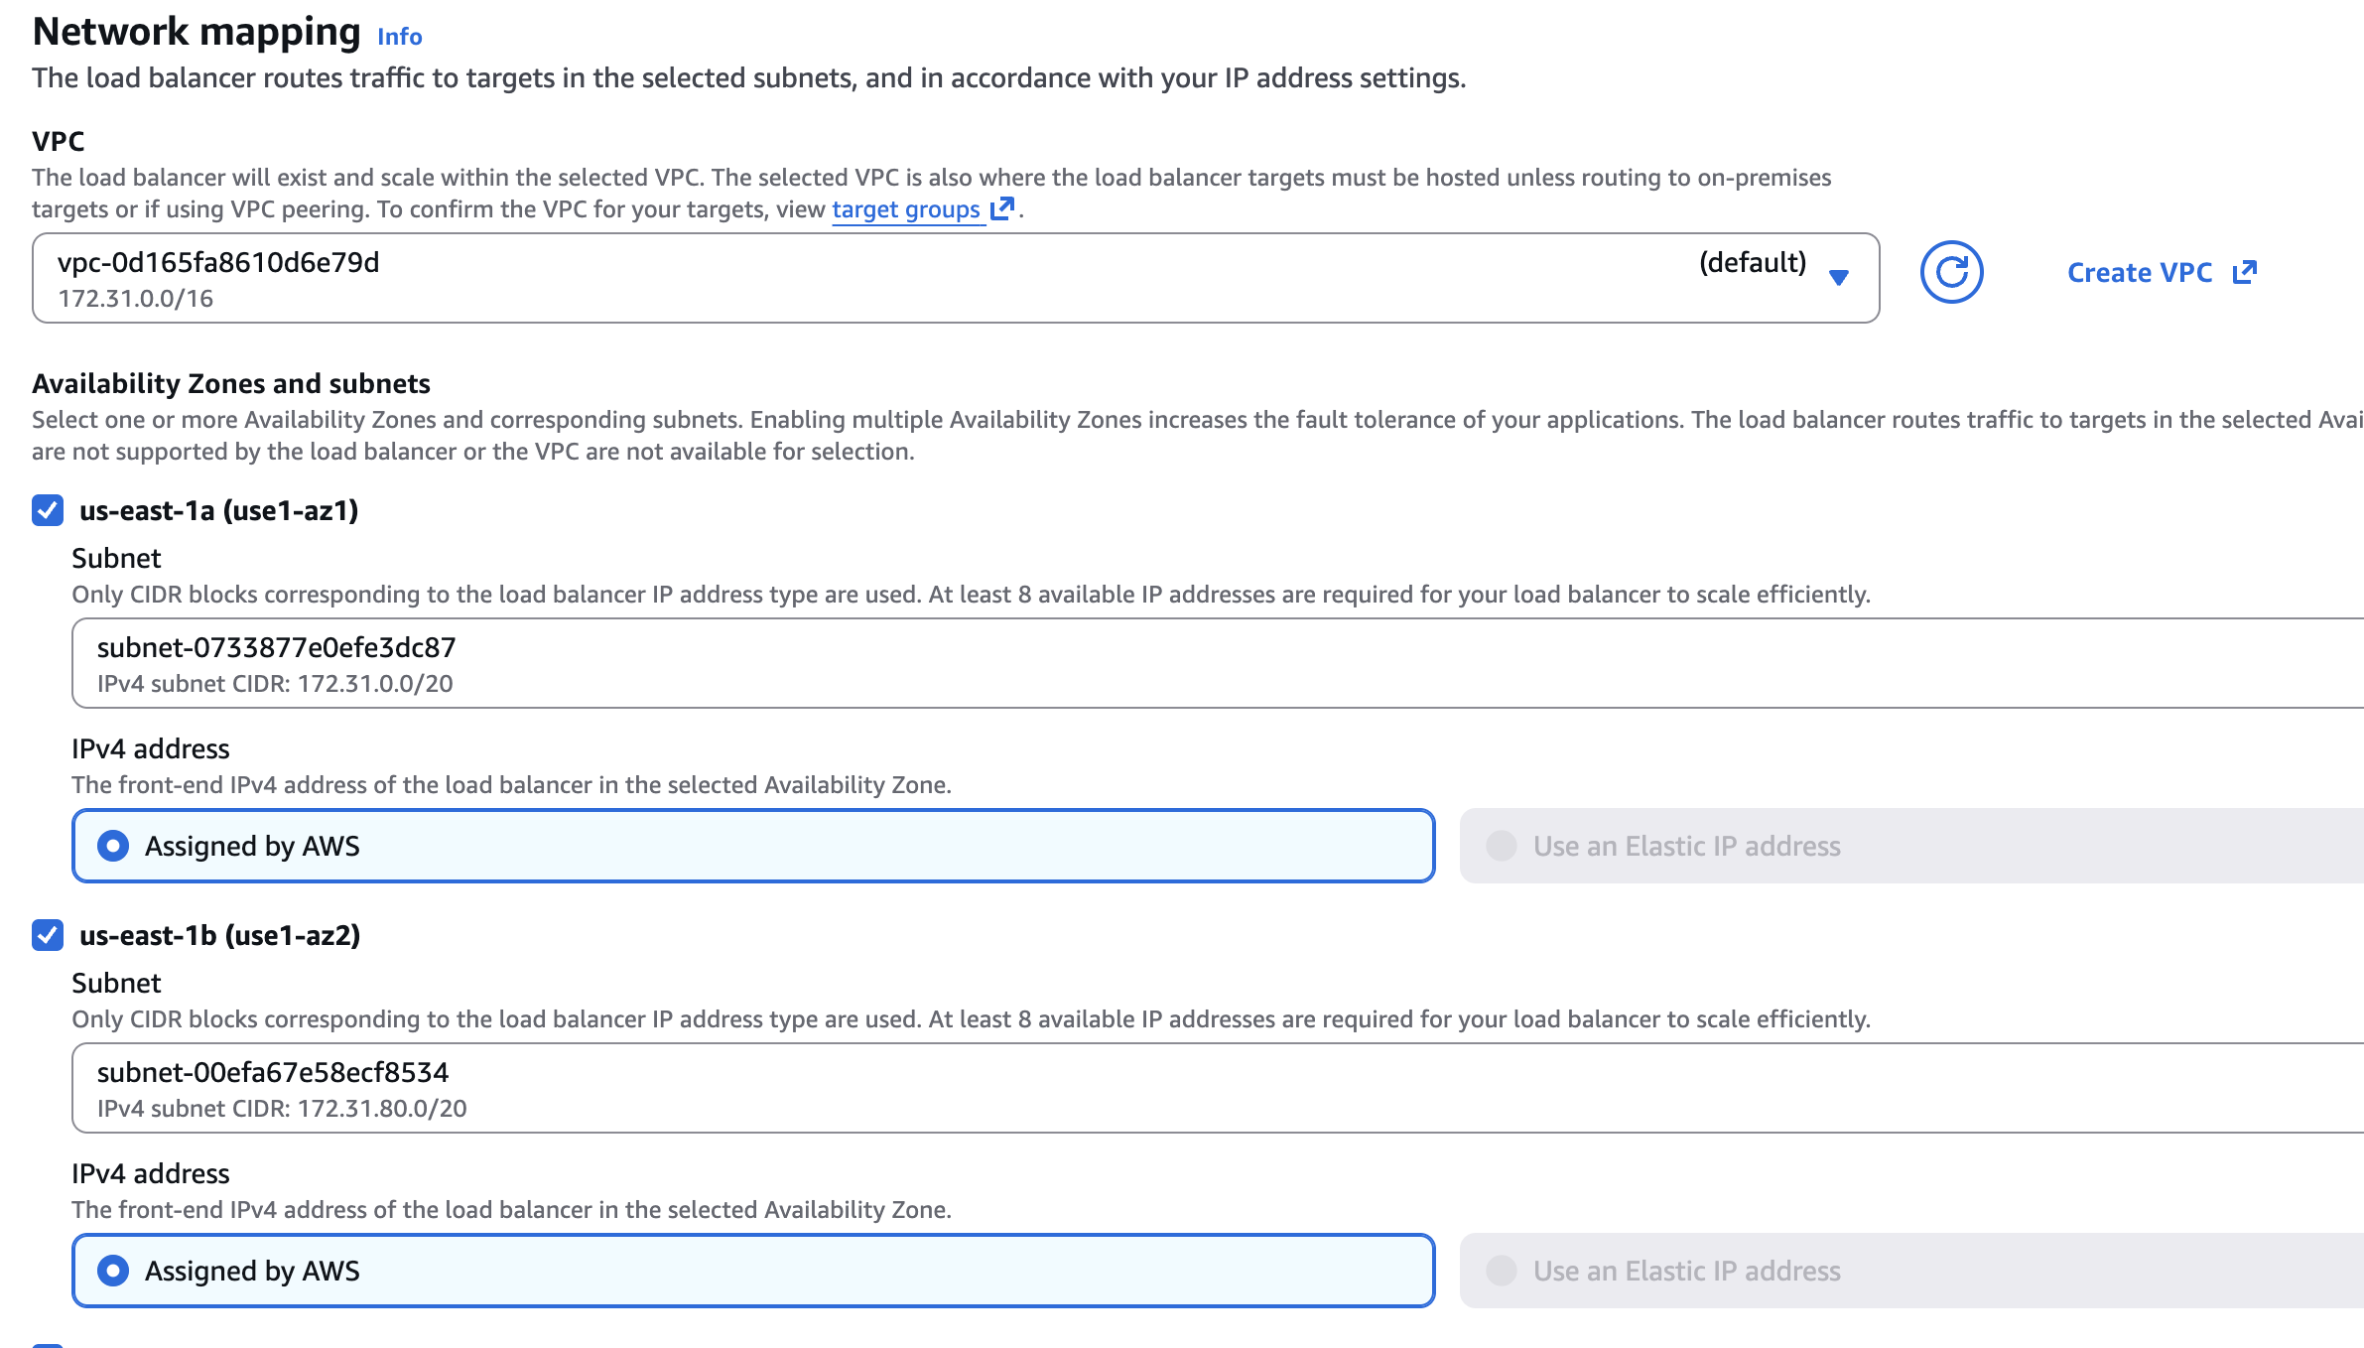Open Network mapping Info link

tap(399, 37)
